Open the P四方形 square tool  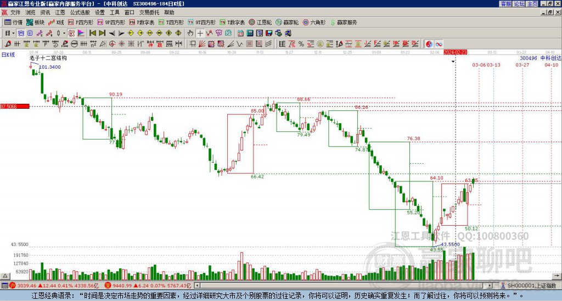(x=81, y=22)
